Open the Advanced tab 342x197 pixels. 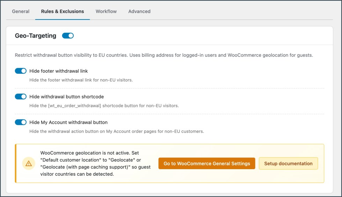click(139, 11)
